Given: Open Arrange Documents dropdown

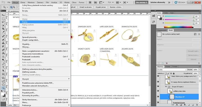Looking at the screenshot, I should [x=119, y=2].
